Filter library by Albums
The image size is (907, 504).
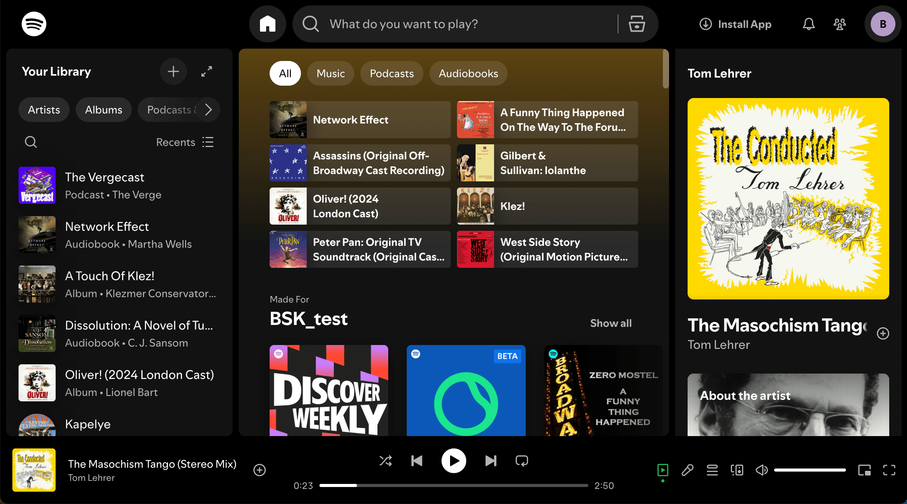coord(104,110)
